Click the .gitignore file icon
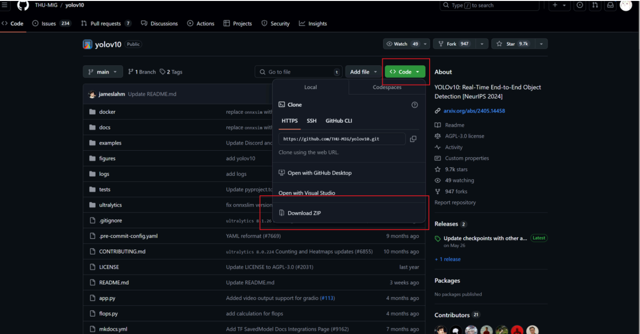The height and width of the screenshot is (334, 640). (x=92, y=220)
